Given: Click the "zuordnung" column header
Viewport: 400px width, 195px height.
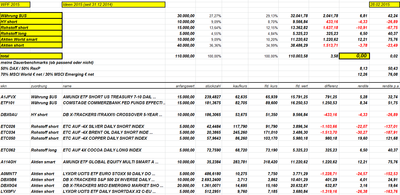Looking at the screenshot, I should coord(39,86).
